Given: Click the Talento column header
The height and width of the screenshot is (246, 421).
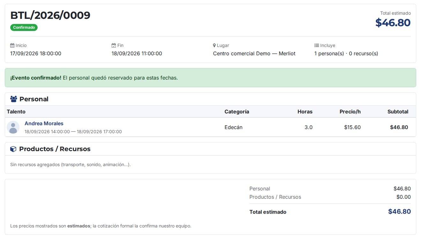Looking at the screenshot, I should point(16,111).
